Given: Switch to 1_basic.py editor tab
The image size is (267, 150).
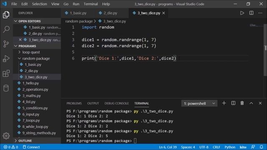Looking at the screenshot, I should tap(78, 13).
